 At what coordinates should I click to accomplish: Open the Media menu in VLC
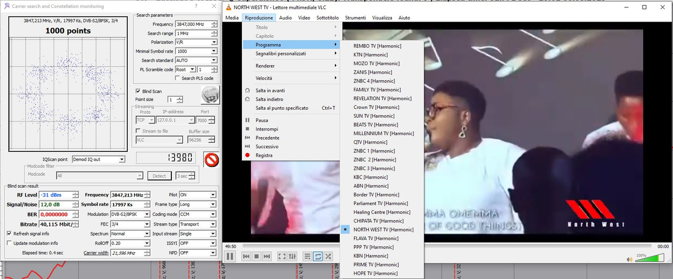pyautogui.click(x=232, y=17)
